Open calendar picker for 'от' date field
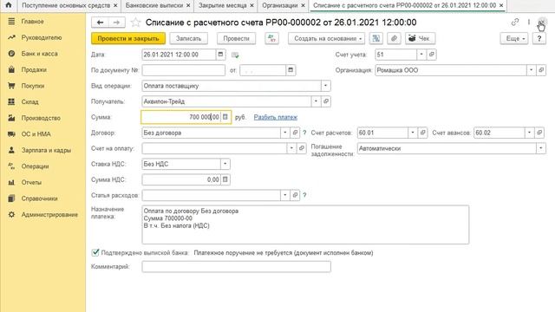 [291, 70]
